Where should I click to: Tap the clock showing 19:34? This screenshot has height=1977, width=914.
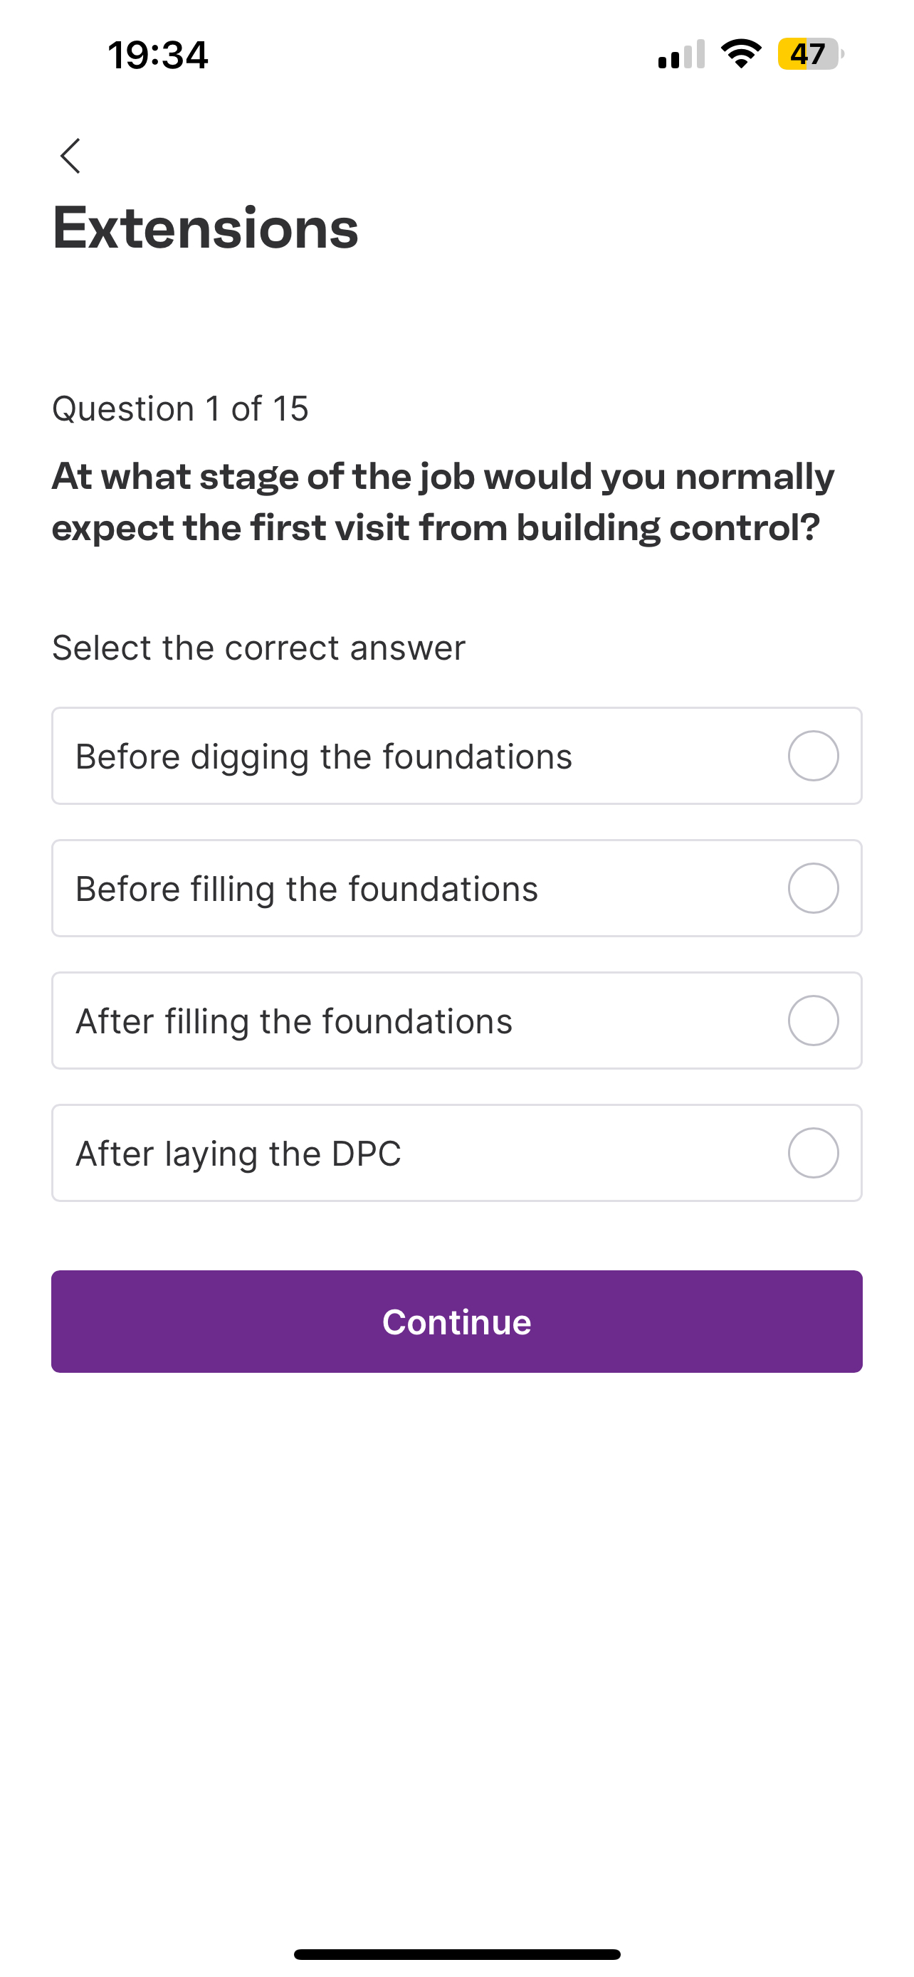coord(157,55)
